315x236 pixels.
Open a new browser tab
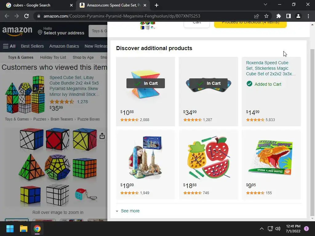click(157, 5)
